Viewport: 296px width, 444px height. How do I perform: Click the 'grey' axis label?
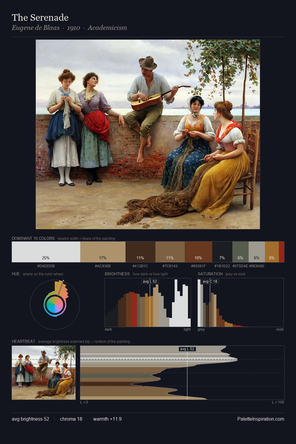(x=201, y=329)
